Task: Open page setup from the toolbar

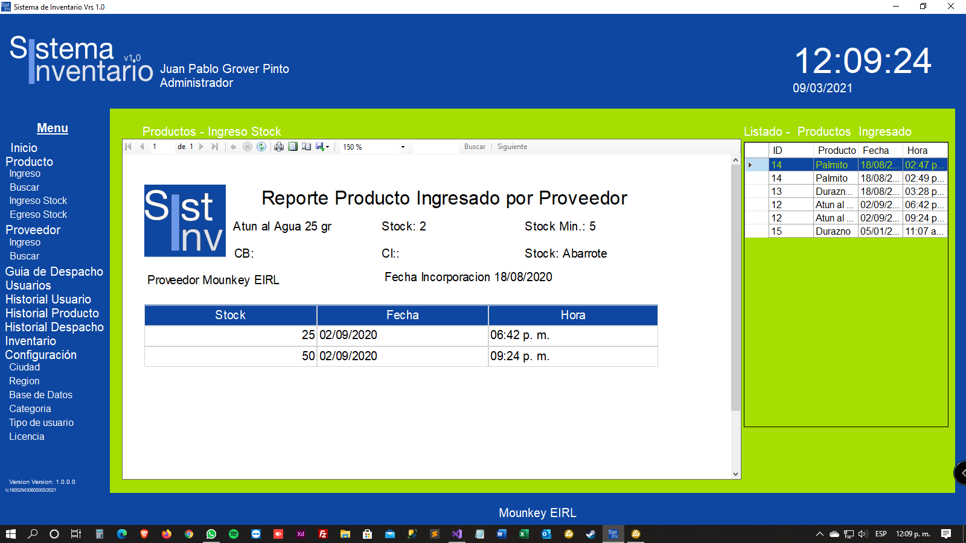Action: pyautogui.click(x=307, y=147)
